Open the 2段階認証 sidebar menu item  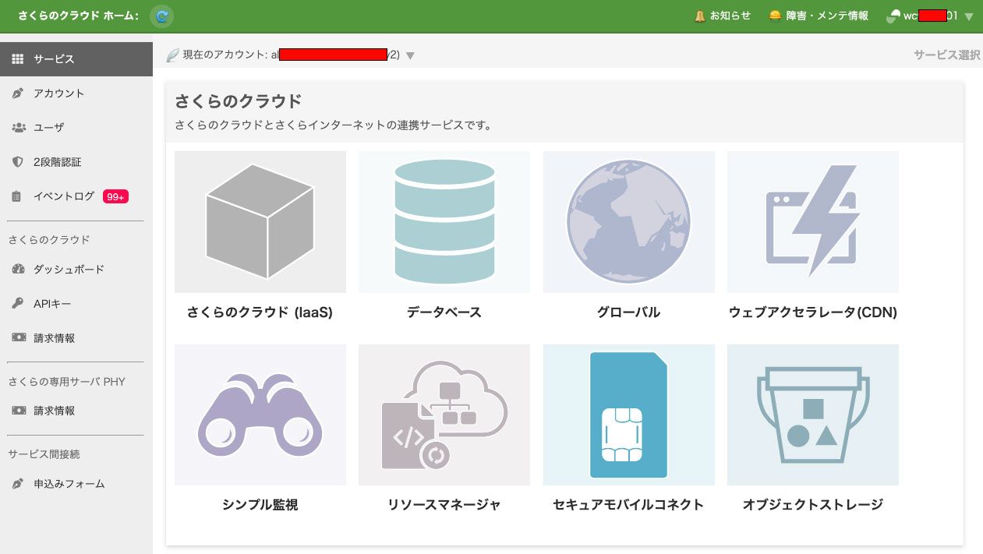[76, 162]
